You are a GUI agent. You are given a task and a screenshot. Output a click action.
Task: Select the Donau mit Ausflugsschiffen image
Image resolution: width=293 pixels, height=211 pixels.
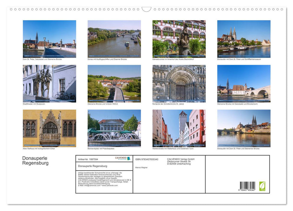114,38
